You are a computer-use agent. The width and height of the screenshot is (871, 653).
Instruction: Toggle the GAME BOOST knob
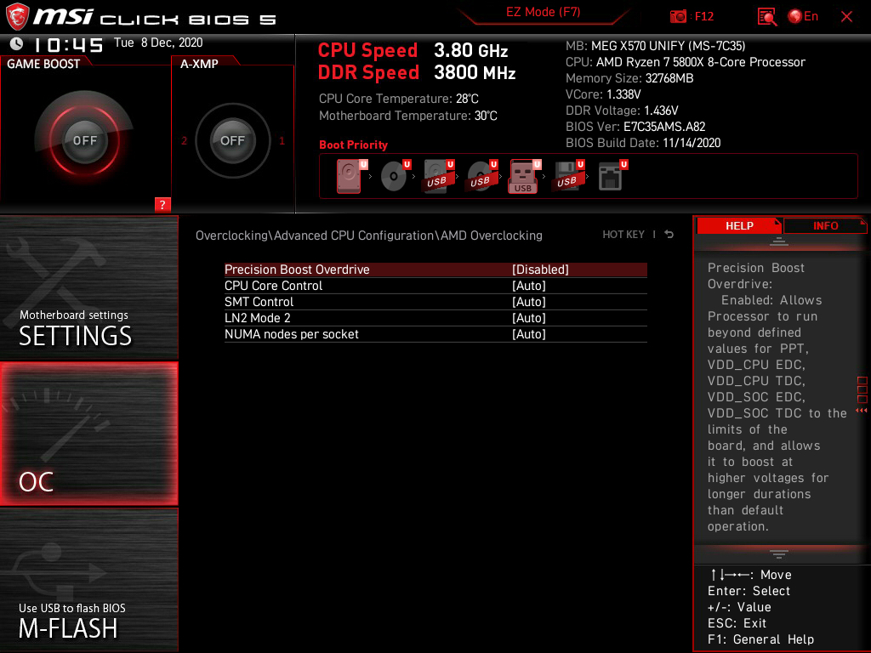point(84,140)
